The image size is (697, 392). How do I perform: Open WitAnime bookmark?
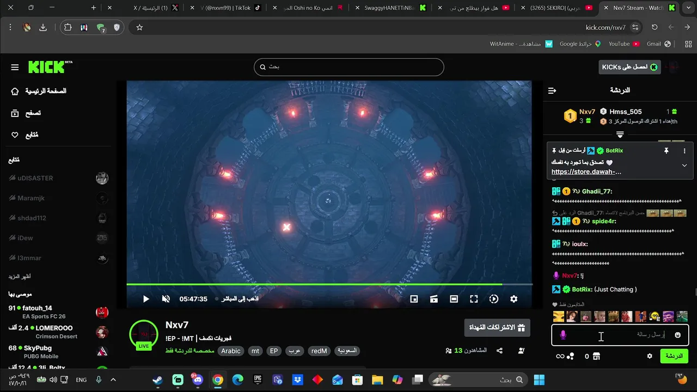(x=521, y=44)
